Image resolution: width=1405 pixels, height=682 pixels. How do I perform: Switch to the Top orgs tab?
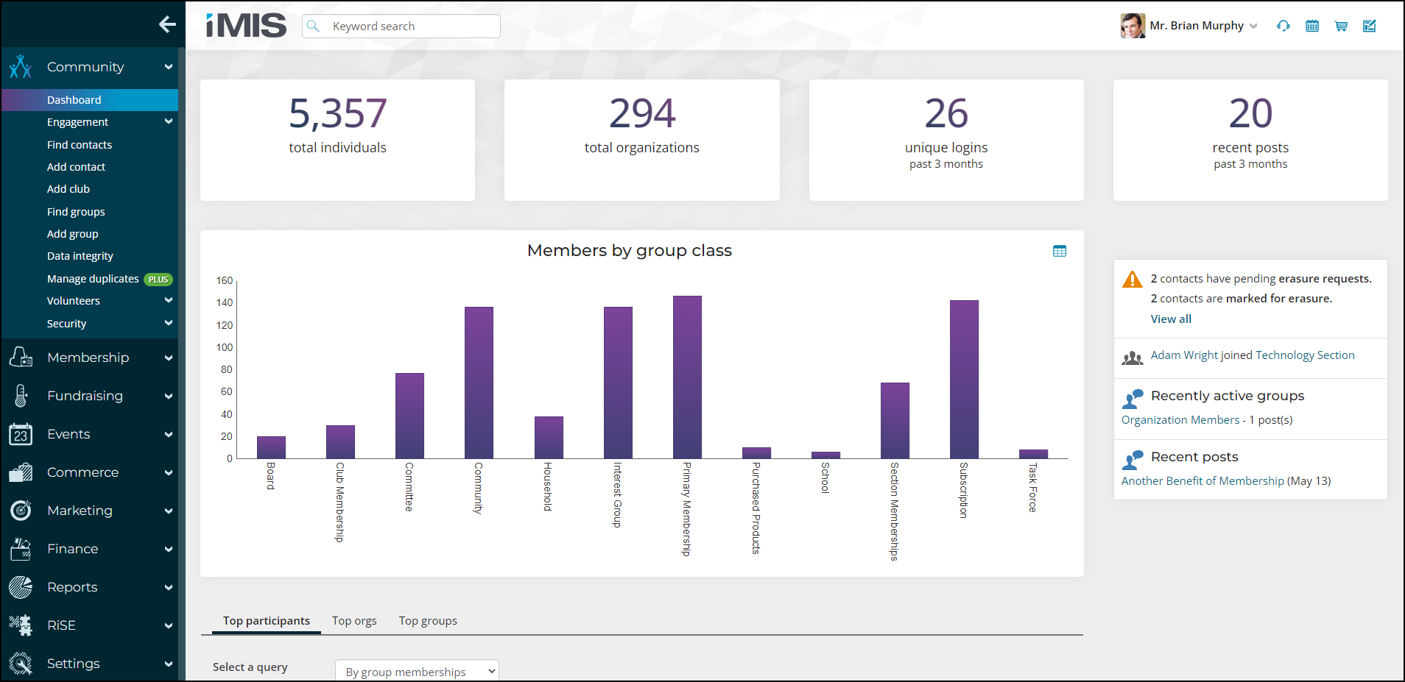(x=354, y=621)
